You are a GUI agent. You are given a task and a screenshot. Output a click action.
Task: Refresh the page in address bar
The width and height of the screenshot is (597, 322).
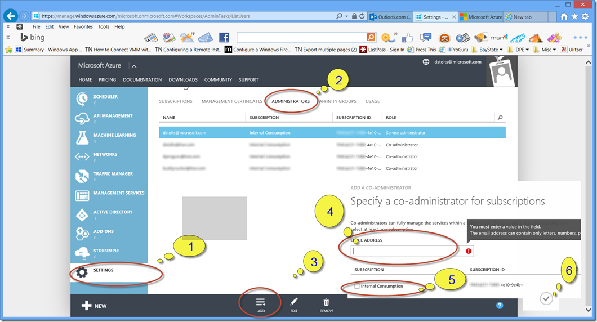[x=362, y=16]
